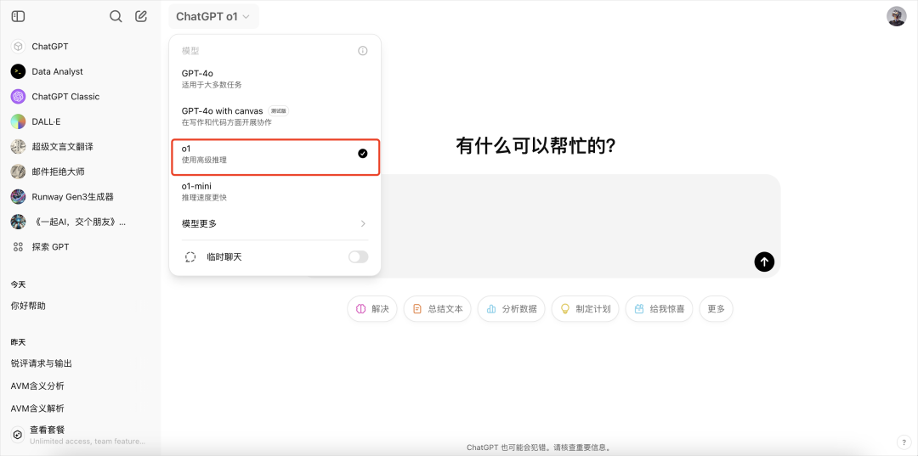This screenshot has width=918, height=456.
Task: Click the 更多 suggestion button
Action: (x=716, y=309)
